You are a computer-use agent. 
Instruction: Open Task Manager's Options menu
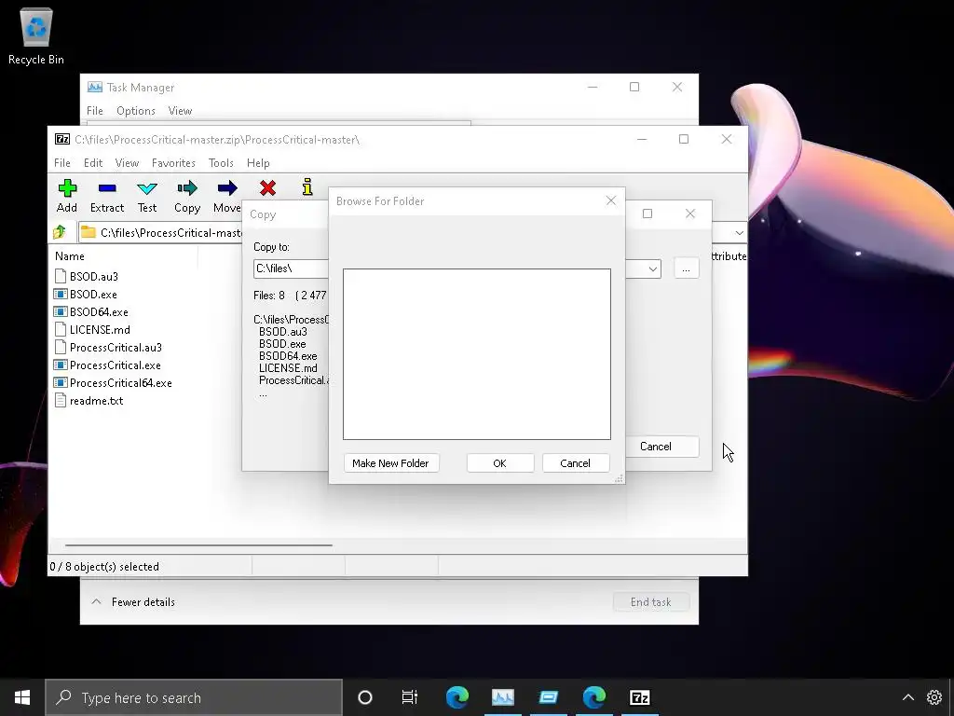[136, 111]
